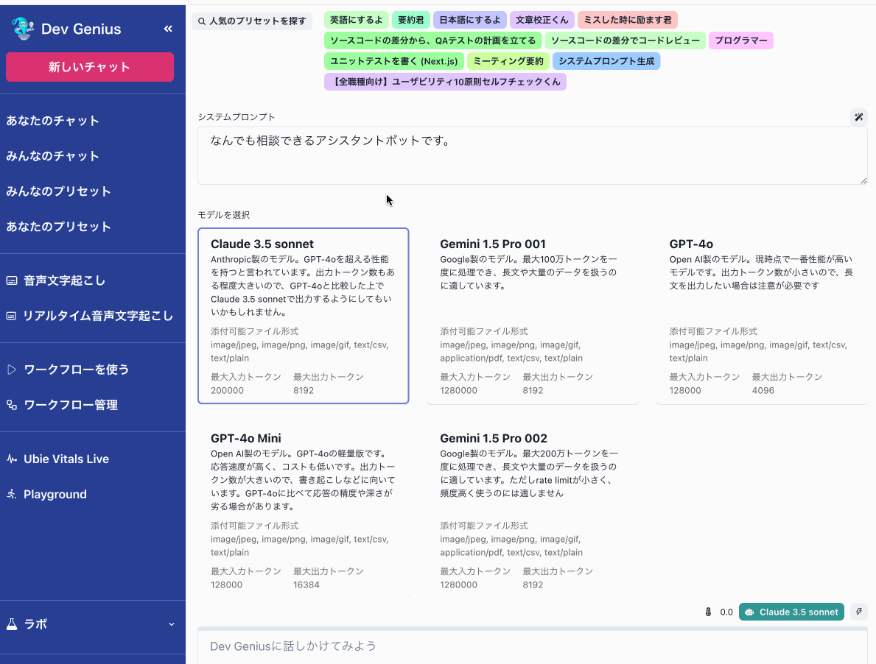The image size is (876, 664).
Task: Click the ワークフロー管理 icon
Action: click(x=12, y=405)
